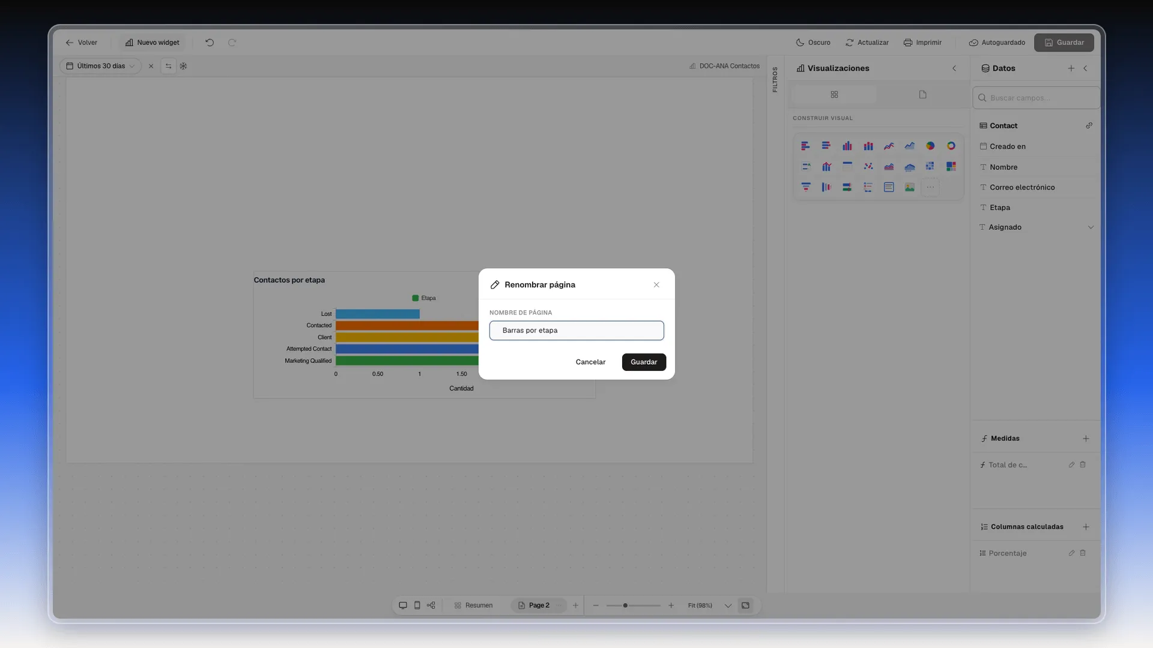This screenshot has width=1153, height=648.
Task: Click the swap arrows icon beside the date filter
Action: point(169,66)
